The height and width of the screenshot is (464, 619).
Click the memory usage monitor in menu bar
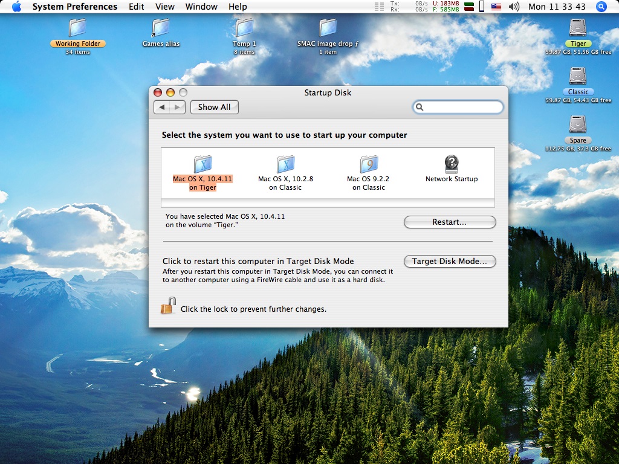(446, 6)
